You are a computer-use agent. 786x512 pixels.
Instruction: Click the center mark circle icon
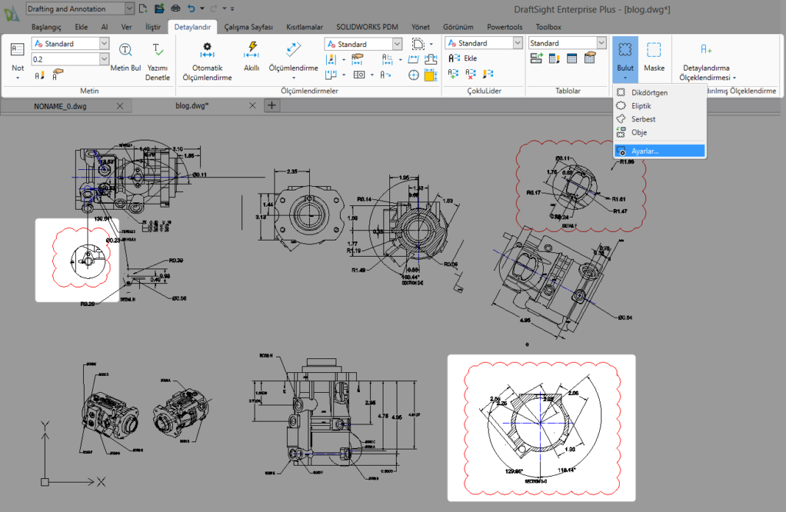click(414, 75)
